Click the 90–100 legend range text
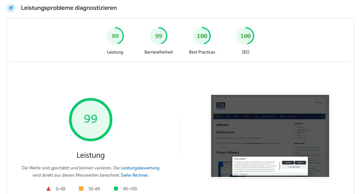Viewport: 361px width, 194px height. pos(130,189)
